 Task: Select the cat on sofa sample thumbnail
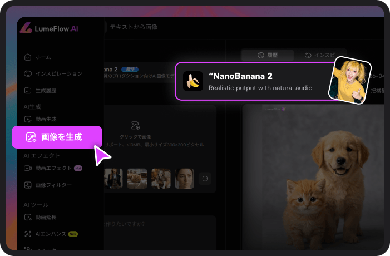click(137, 179)
